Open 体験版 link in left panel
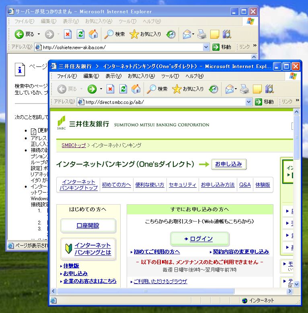This screenshot has height=313, width=308. pyautogui.click(x=71, y=266)
